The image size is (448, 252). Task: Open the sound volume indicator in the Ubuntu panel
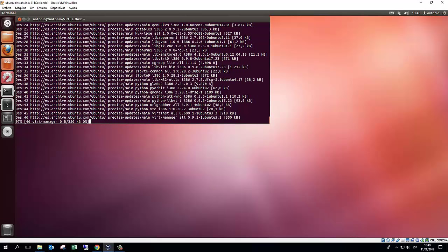coord(406,13)
